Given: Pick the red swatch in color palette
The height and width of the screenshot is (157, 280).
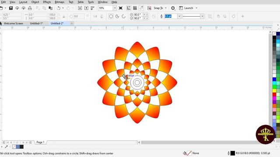Looking at the screenshot, I should pos(274,94).
